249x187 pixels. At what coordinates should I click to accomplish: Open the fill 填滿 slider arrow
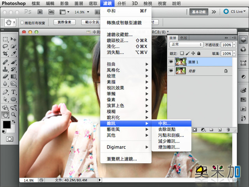234,53
